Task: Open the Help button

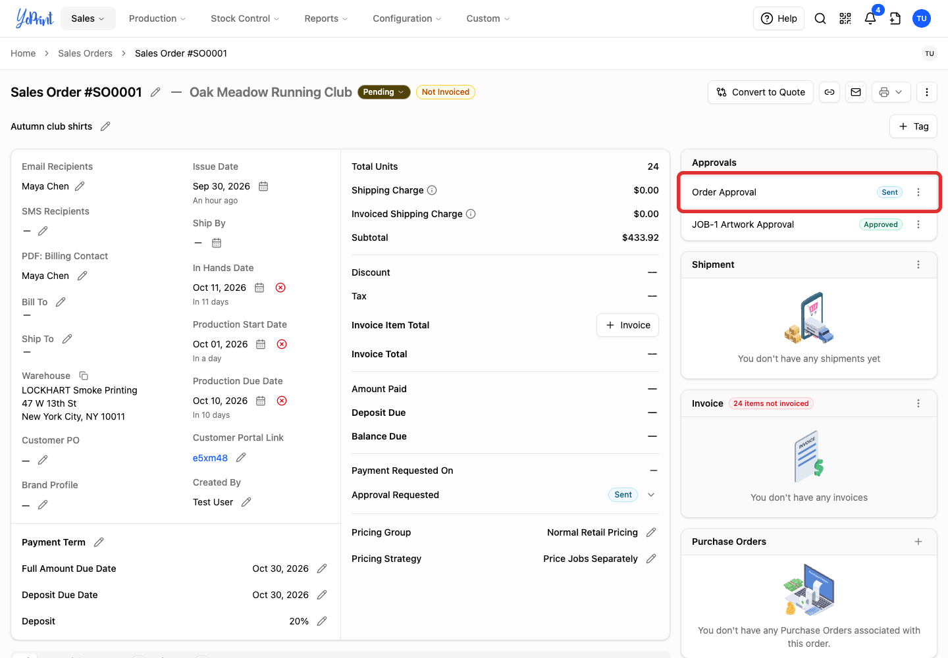Action: (x=779, y=18)
